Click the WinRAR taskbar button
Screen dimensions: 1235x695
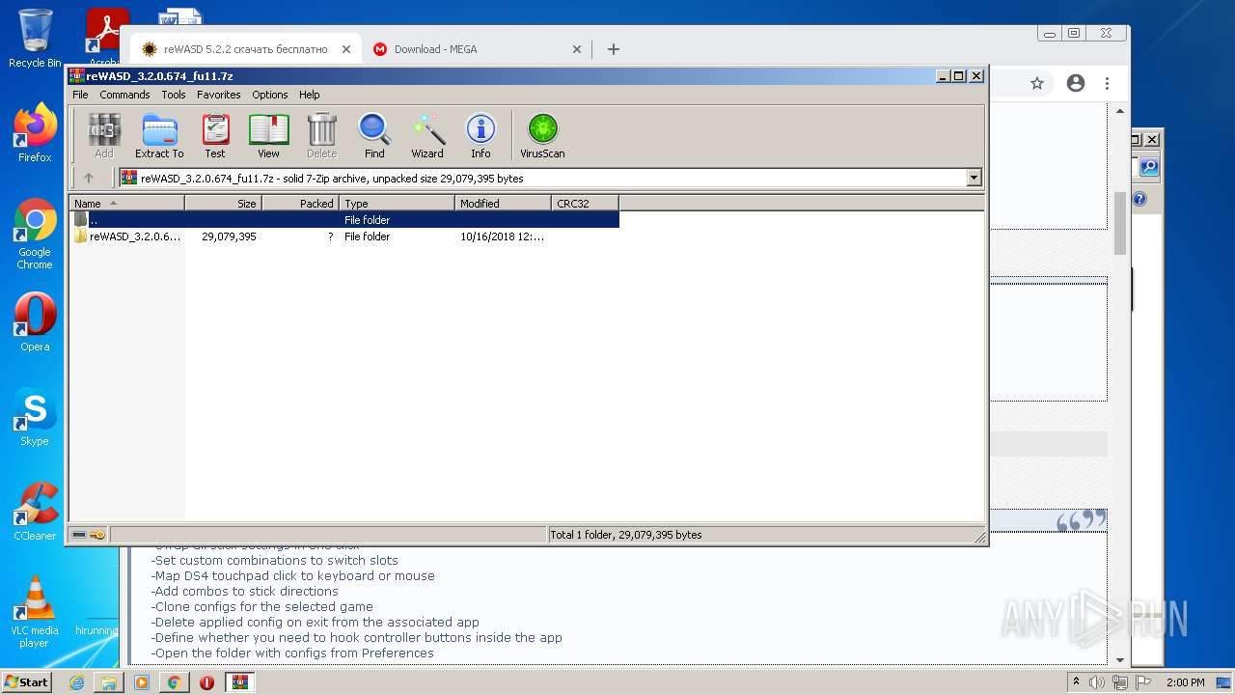239,682
